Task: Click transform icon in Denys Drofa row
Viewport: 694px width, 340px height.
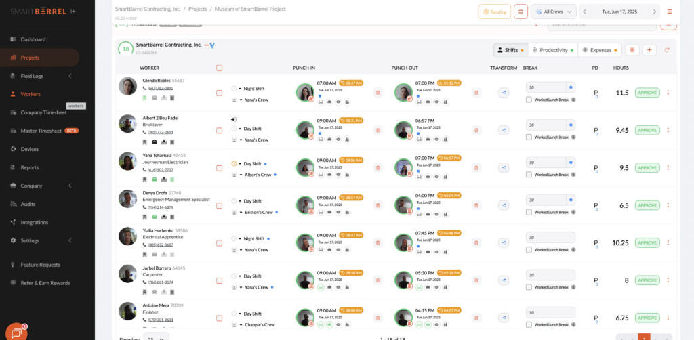Action: pyautogui.click(x=504, y=205)
